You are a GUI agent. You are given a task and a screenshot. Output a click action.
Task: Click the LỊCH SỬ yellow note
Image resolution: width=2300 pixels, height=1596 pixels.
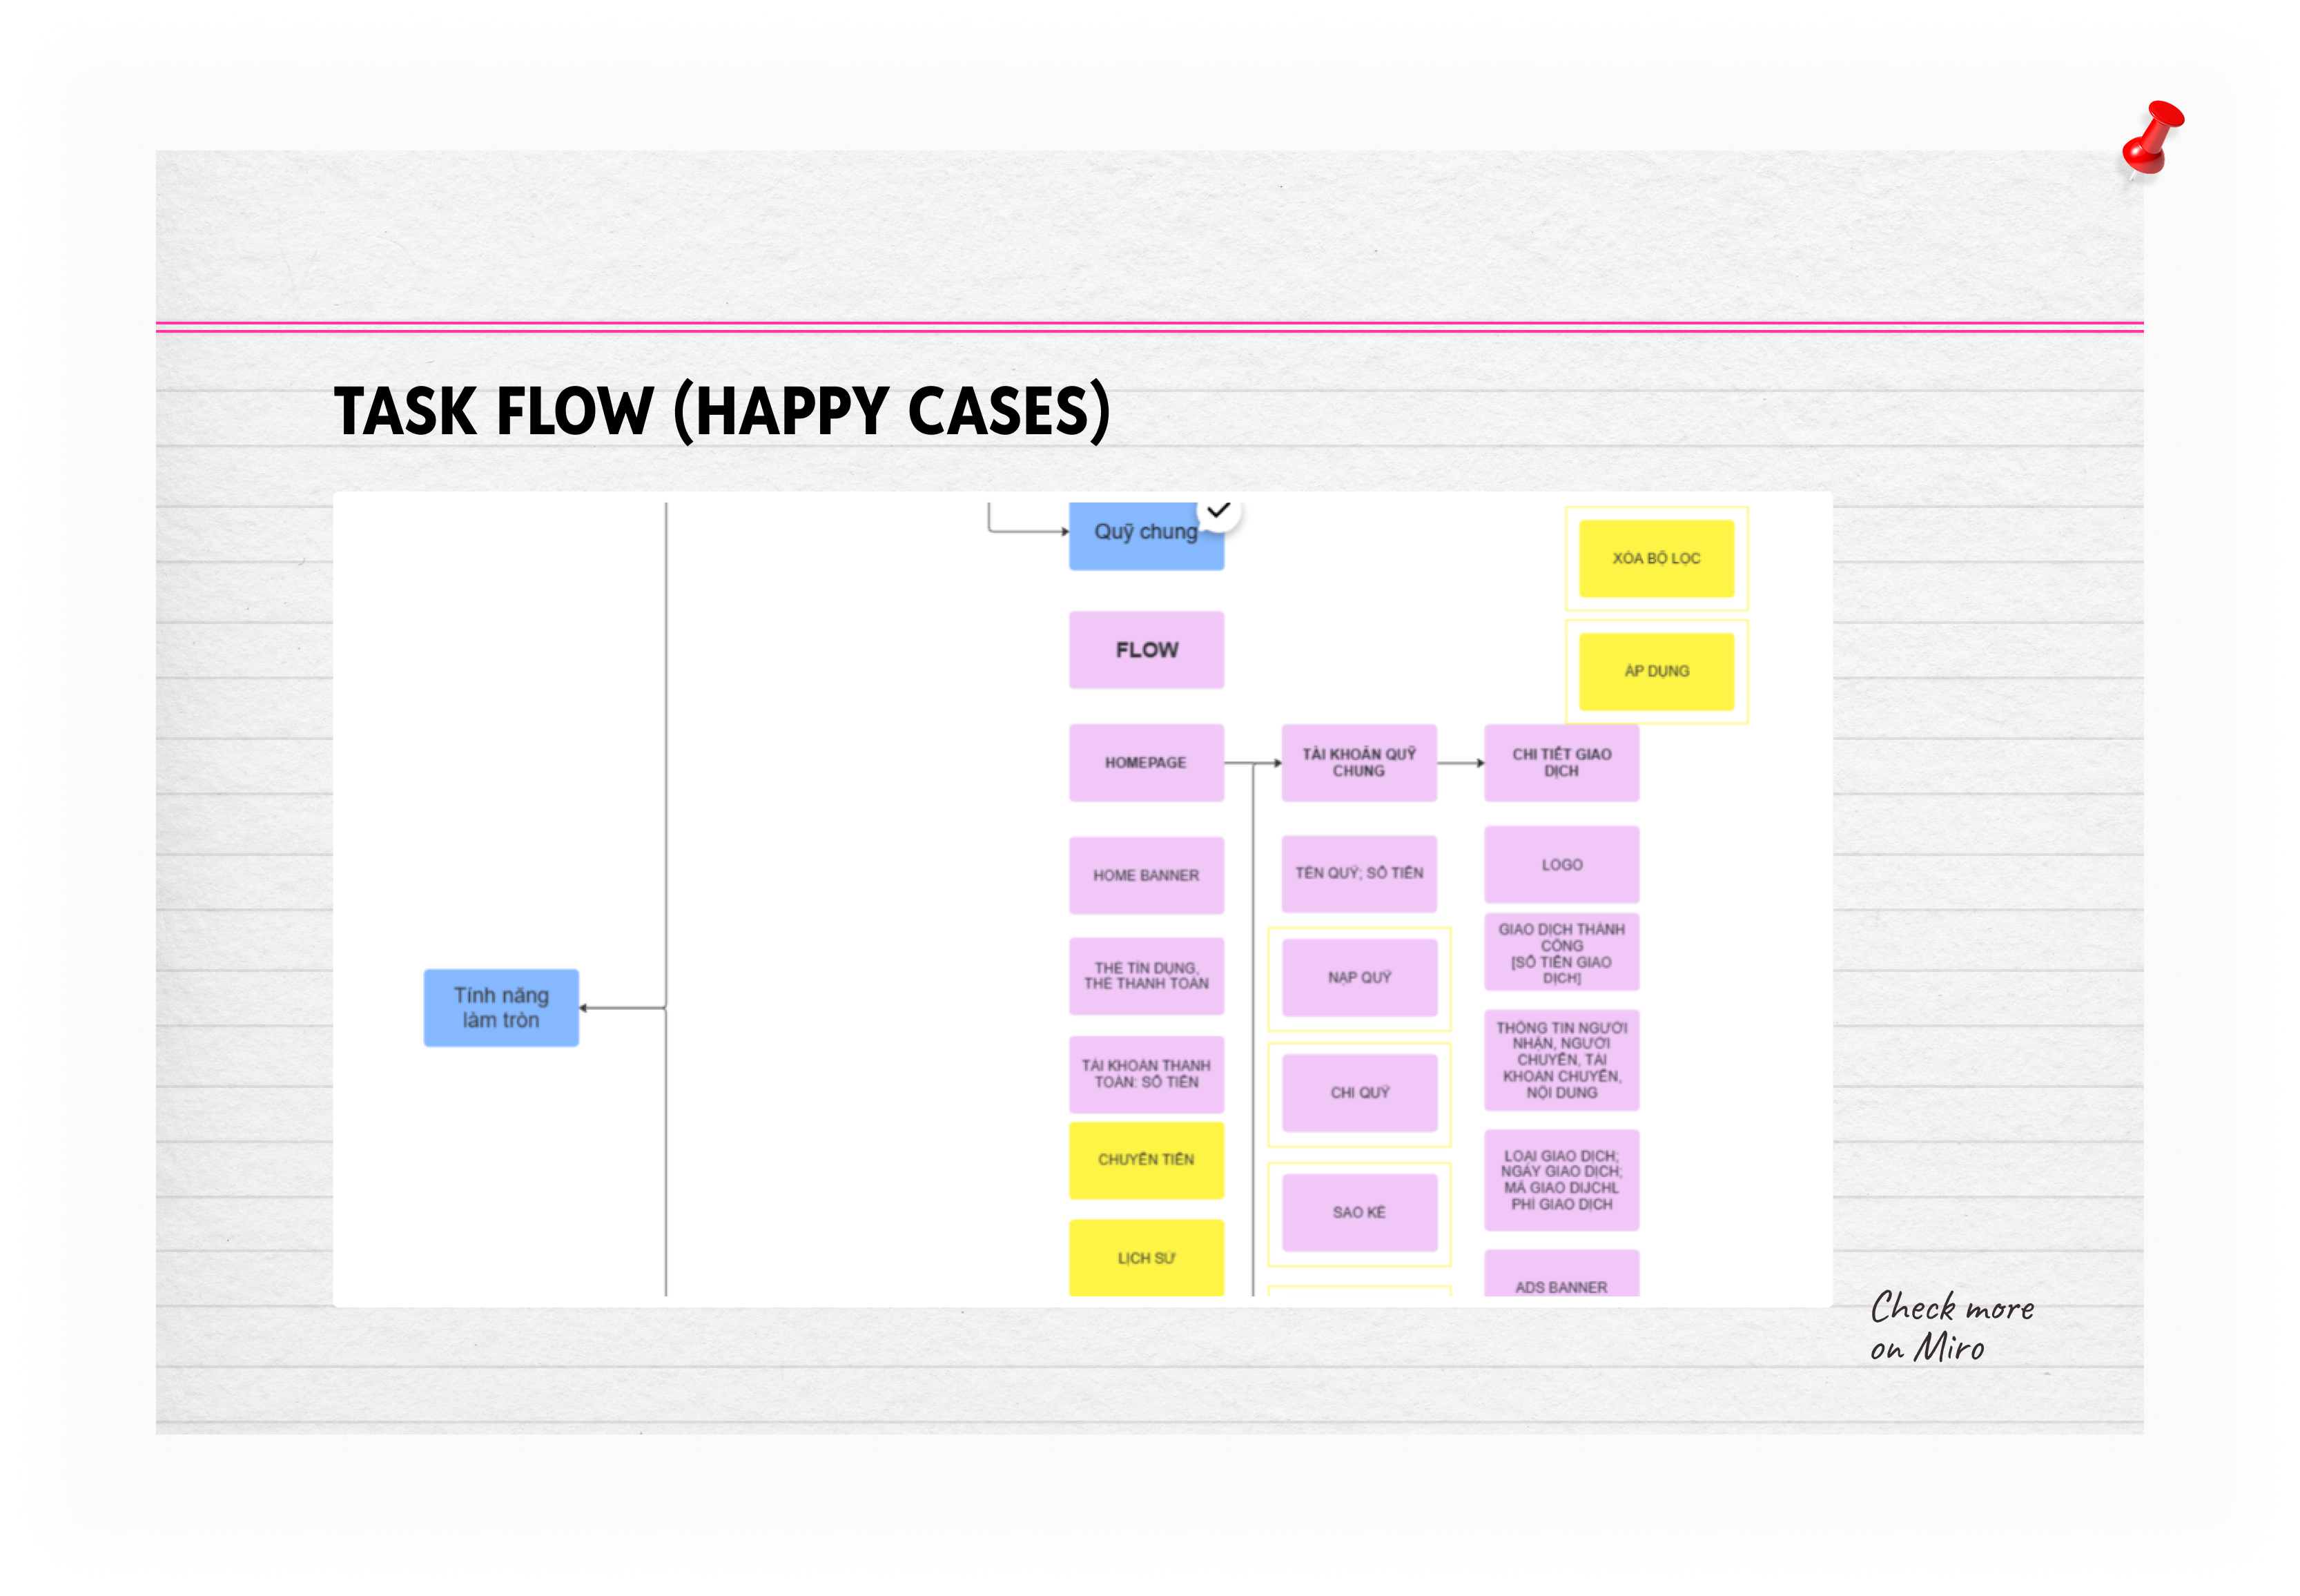[1146, 1258]
